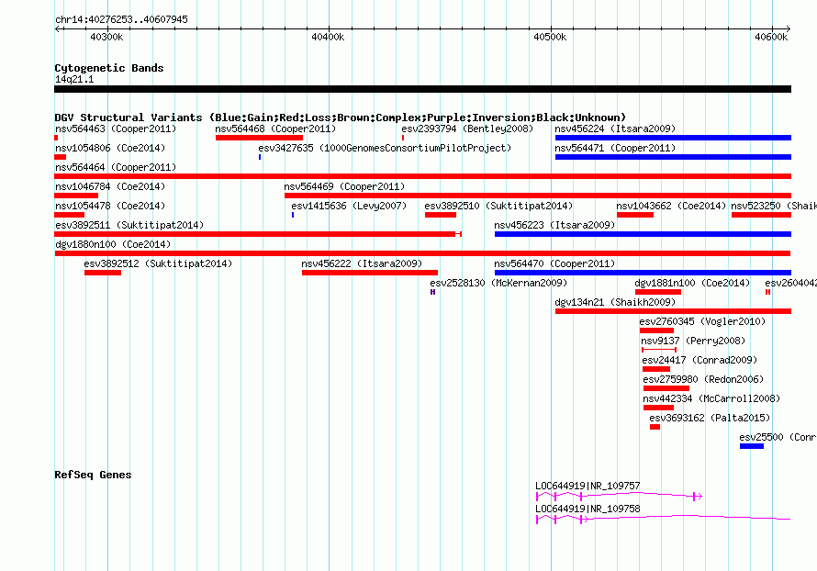Click the Cytogenetic Bands track title

(x=109, y=68)
